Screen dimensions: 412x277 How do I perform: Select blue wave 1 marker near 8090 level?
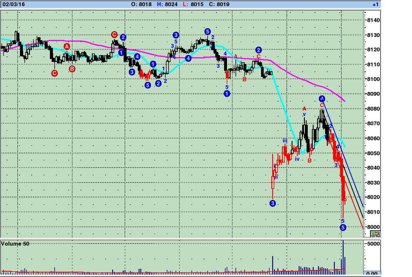pyautogui.click(x=227, y=94)
